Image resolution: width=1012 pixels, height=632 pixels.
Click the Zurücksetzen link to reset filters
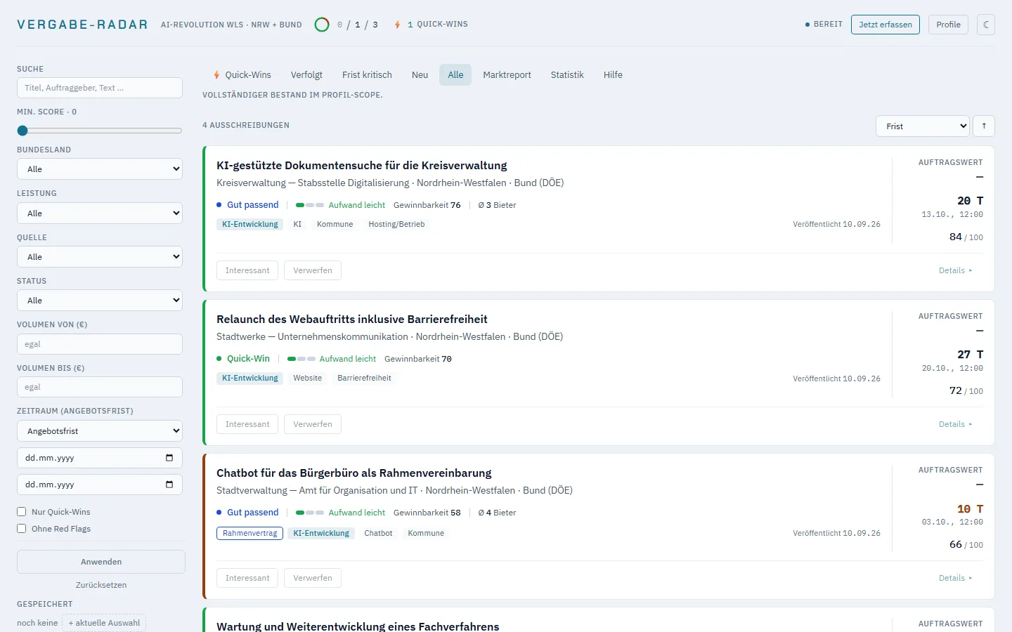101,585
